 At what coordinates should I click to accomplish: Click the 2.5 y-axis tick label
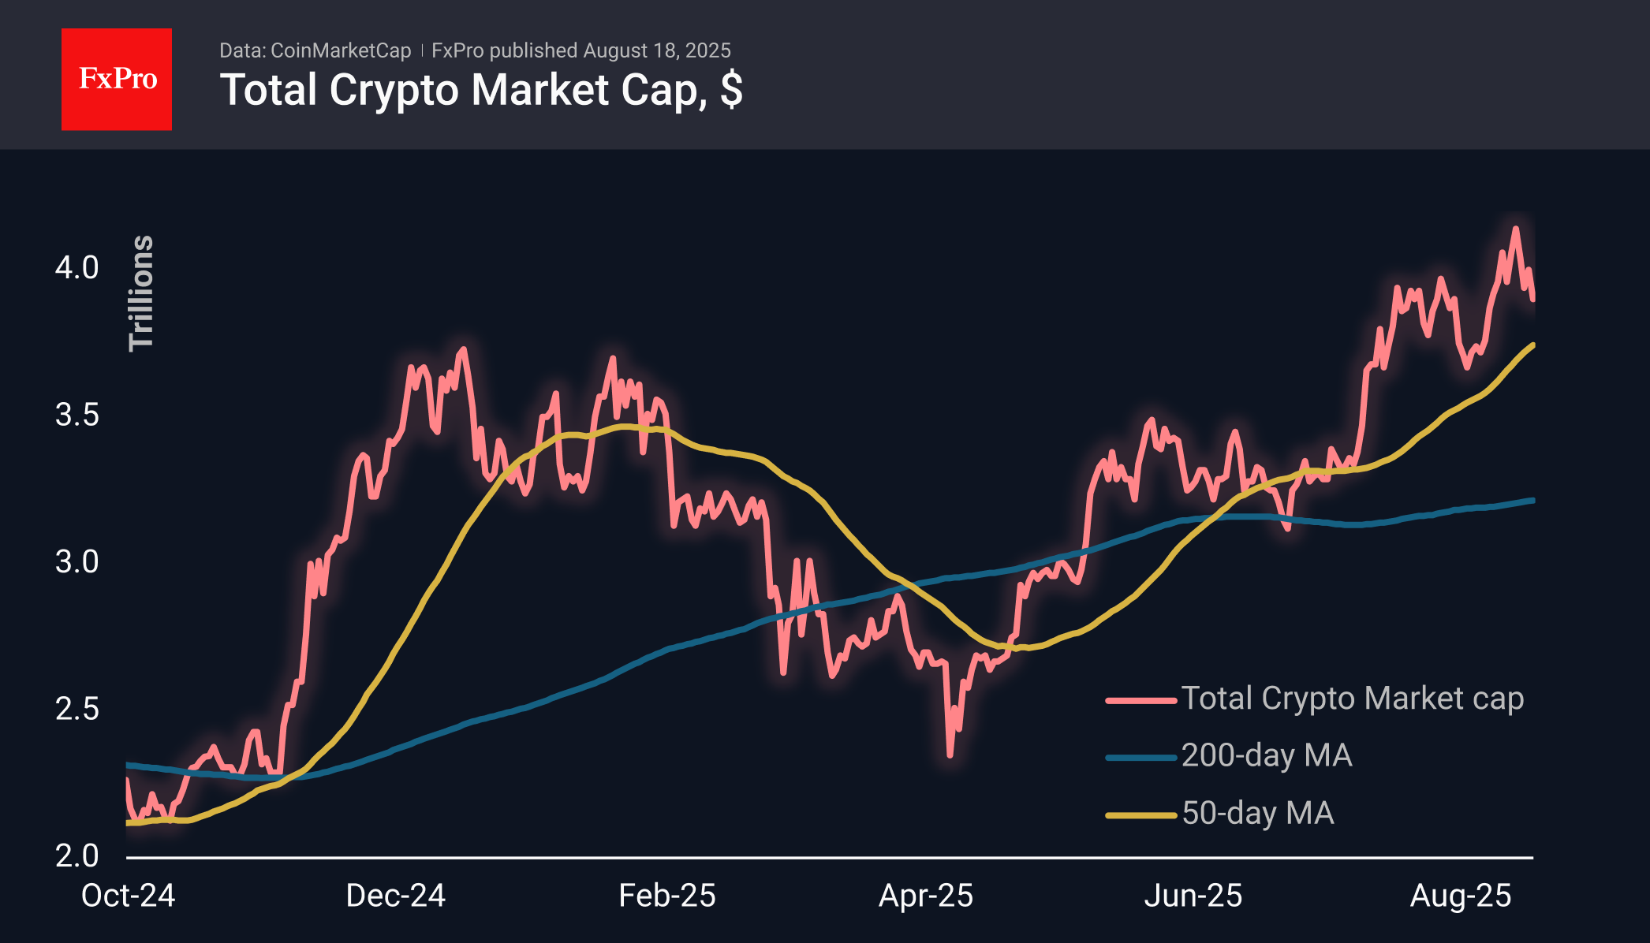tap(77, 709)
